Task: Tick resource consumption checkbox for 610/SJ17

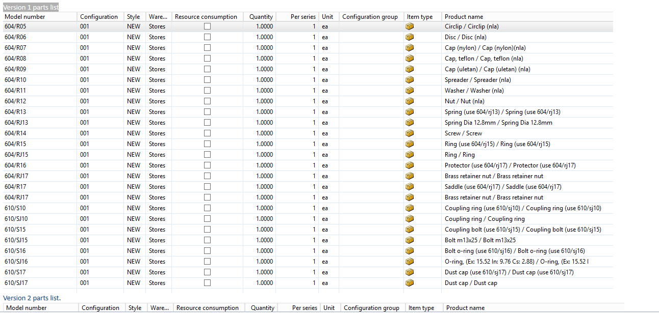Action: coord(207,282)
